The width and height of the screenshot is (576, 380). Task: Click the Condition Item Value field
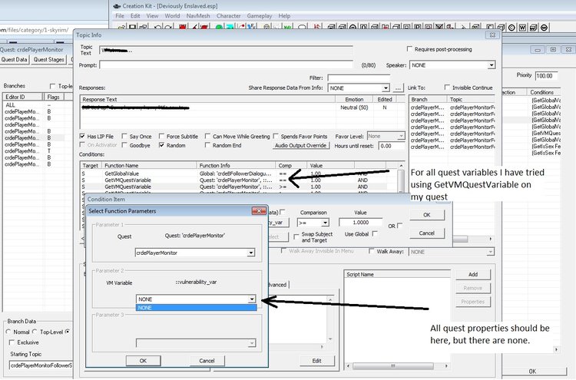tap(360, 223)
